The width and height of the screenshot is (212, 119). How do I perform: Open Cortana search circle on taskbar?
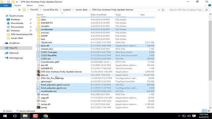click(x=15, y=116)
